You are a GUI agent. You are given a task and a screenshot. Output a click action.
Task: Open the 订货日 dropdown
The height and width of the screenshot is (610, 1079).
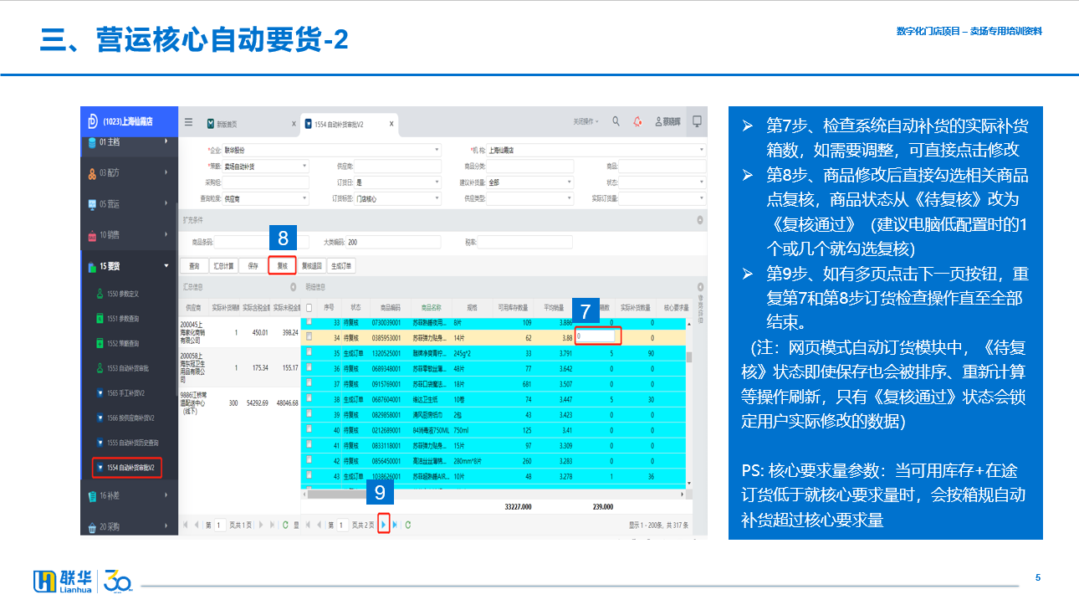(436, 182)
